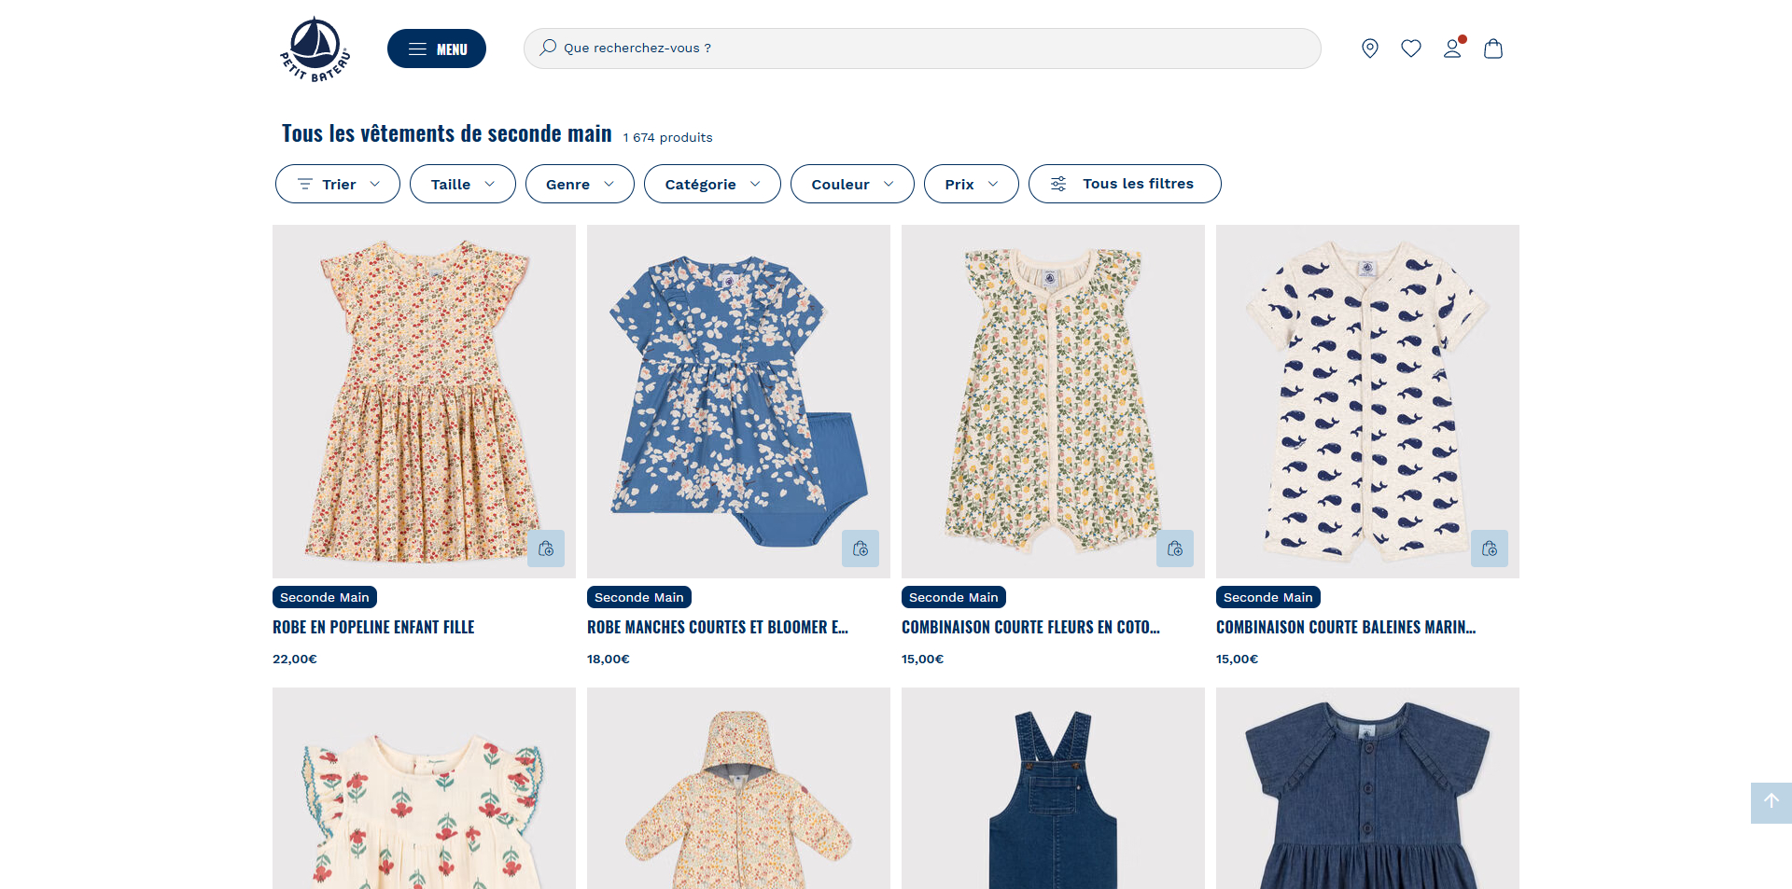The width and height of the screenshot is (1792, 889).
Task: Click the '1 674 produits' count
Action: pyautogui.click(x=667, y=137)
